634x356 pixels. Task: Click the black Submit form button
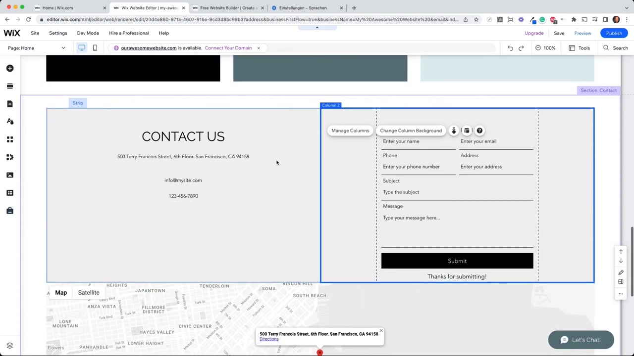457,261
